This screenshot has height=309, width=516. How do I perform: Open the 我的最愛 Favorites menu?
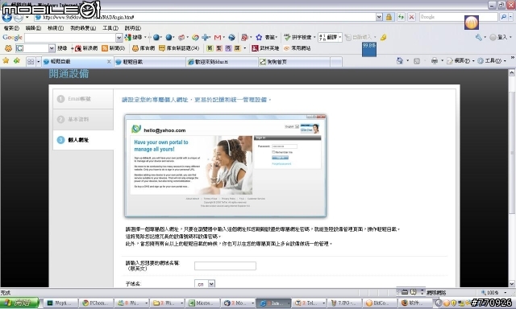coord(83,28)
